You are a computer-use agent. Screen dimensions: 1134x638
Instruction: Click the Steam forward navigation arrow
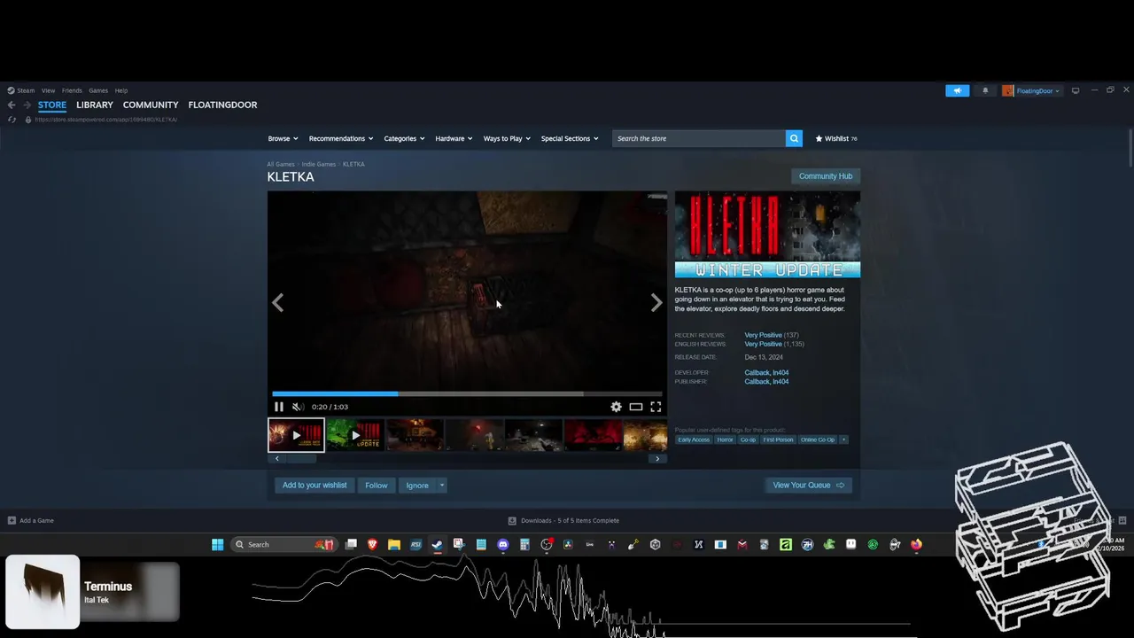click(27, 105)
